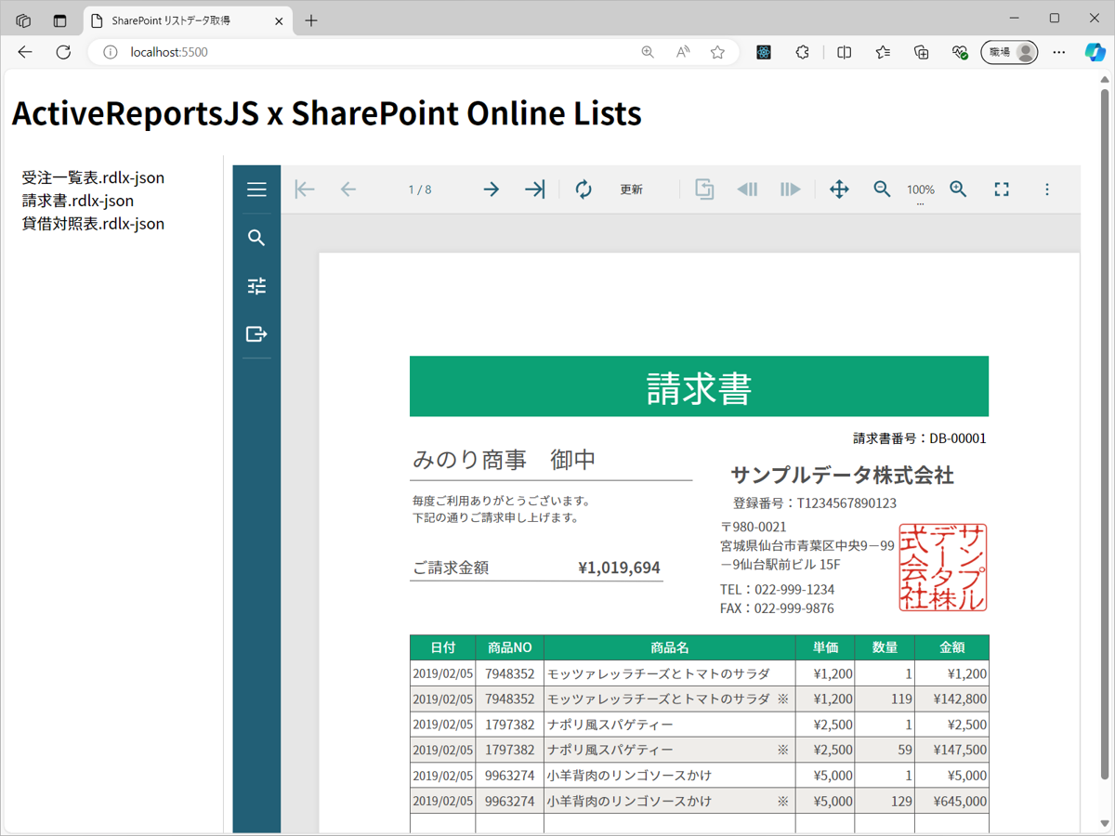This screenshot has height=836, width=1115.
Task: Click the read aloud icon
Action: click(683, 52)
